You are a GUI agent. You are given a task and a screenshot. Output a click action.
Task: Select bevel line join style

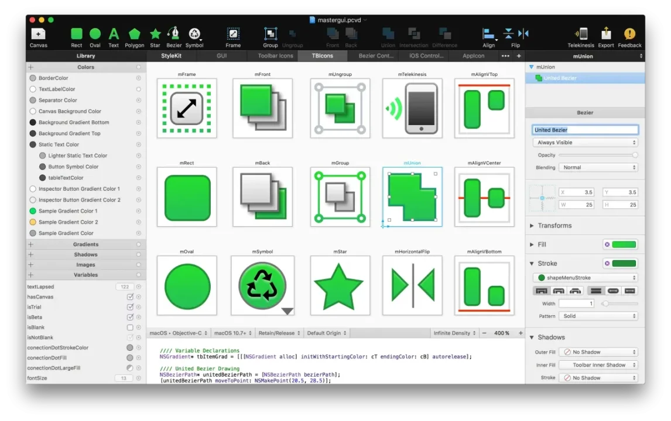576,291
